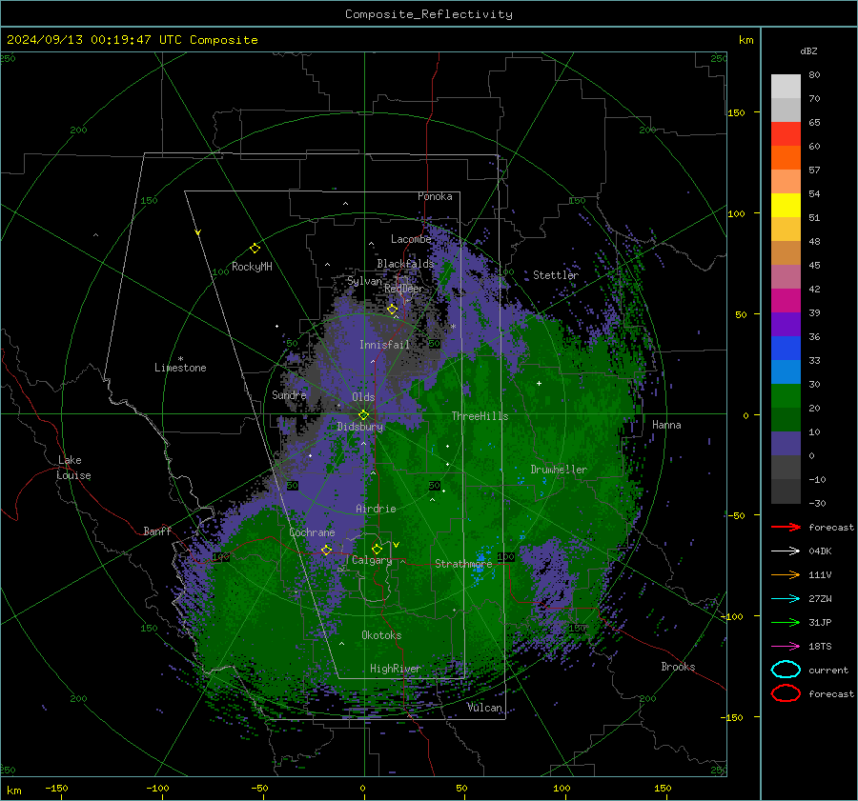Click the Composite_Reflectivity title text

[x=429, y=14]
